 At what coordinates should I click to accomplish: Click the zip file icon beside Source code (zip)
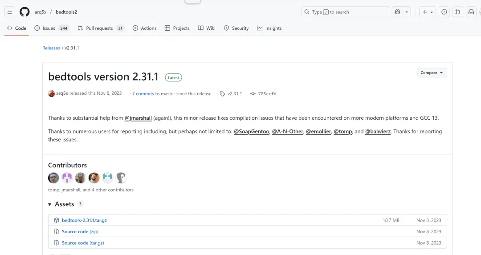[x=57, y=232]
